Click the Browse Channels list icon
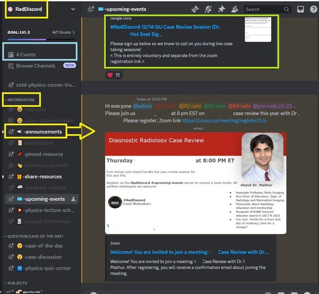The height and width of the screenshot is (294, 319). click(x=11, y=66)
